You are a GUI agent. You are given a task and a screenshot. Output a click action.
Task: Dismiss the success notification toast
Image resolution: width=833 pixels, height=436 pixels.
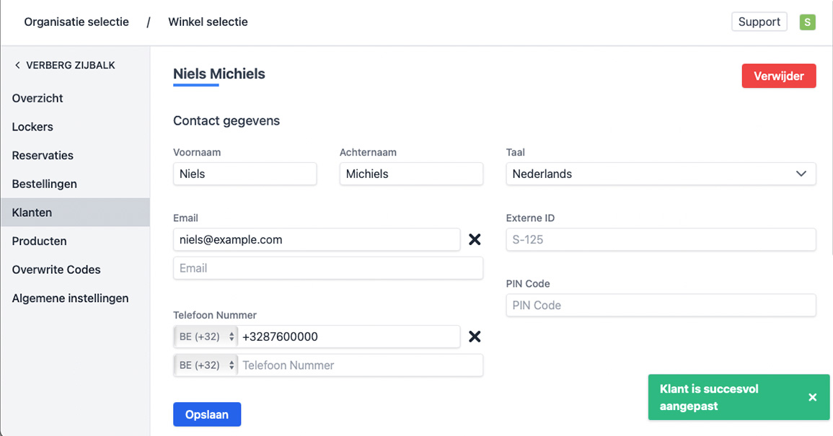click(x=813, y=397)
